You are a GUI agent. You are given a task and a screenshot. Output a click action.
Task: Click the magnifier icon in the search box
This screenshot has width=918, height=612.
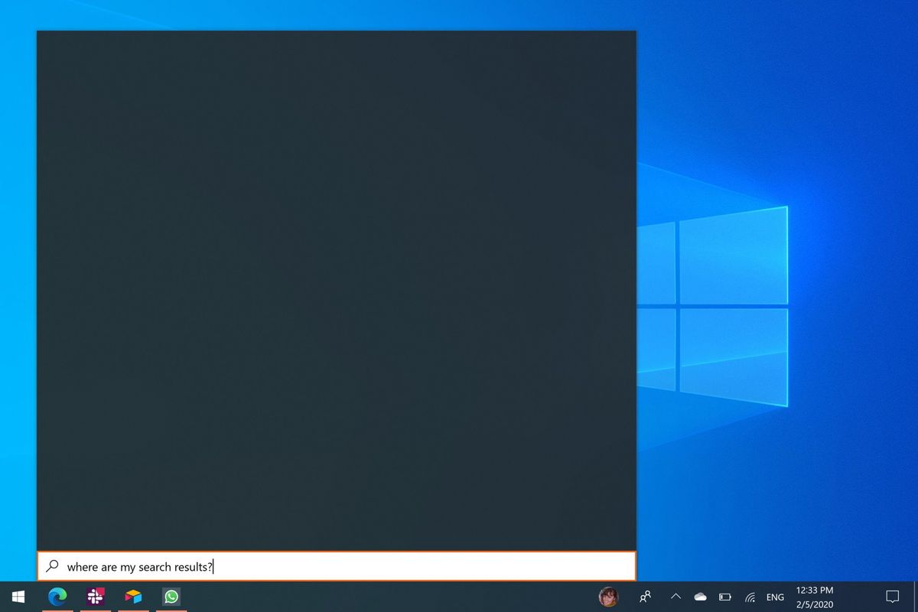(52, 566)
